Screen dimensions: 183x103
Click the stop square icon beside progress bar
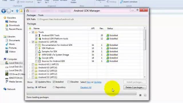140,95
